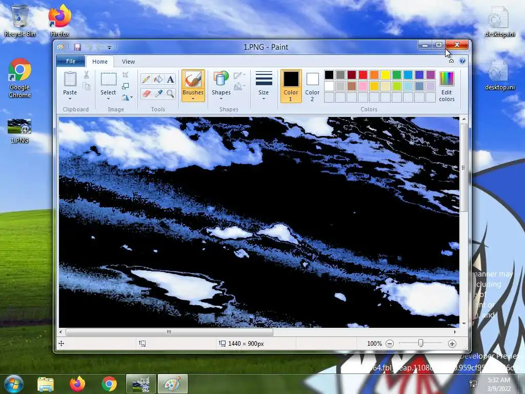Pick the black swatch in the palette
Screen dimensions: 525x394
coord(329,75)
